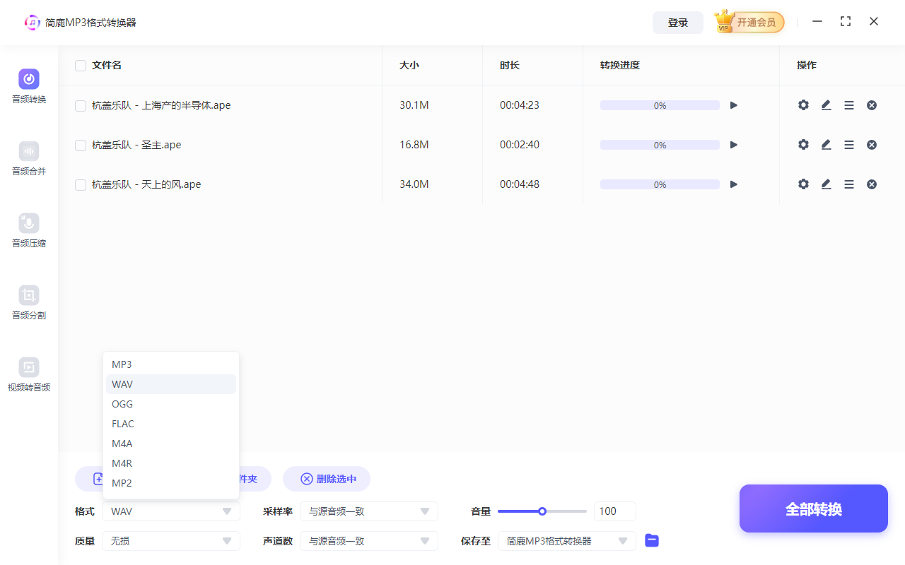
Task: Open the output folder icon beside 保存至
Action: (x=651, y=540)
